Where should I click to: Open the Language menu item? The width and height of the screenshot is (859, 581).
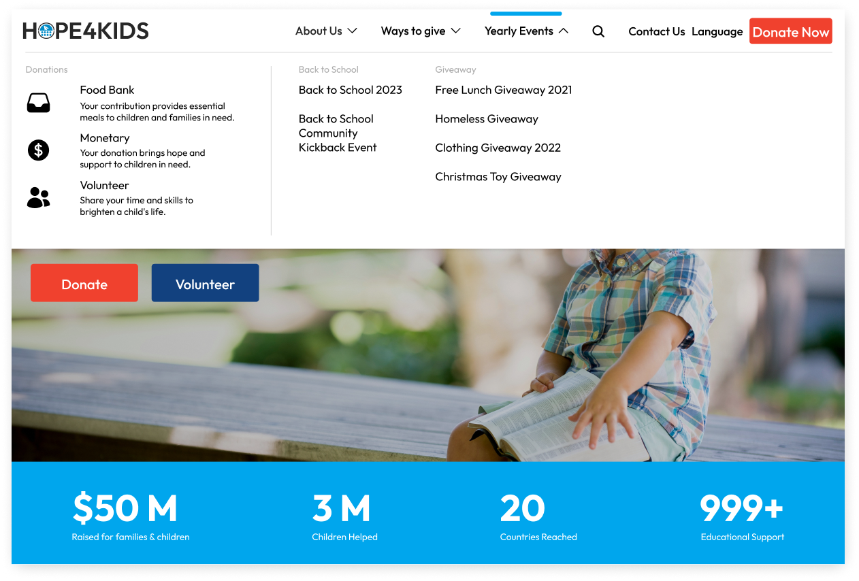(717, 31)
